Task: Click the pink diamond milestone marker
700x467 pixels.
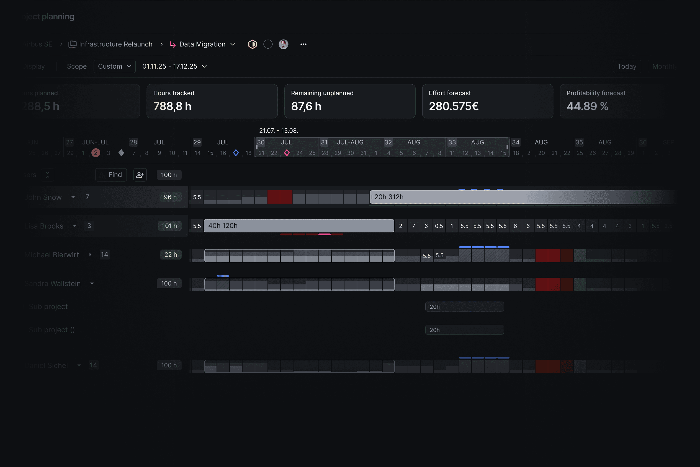Action: 287,153
